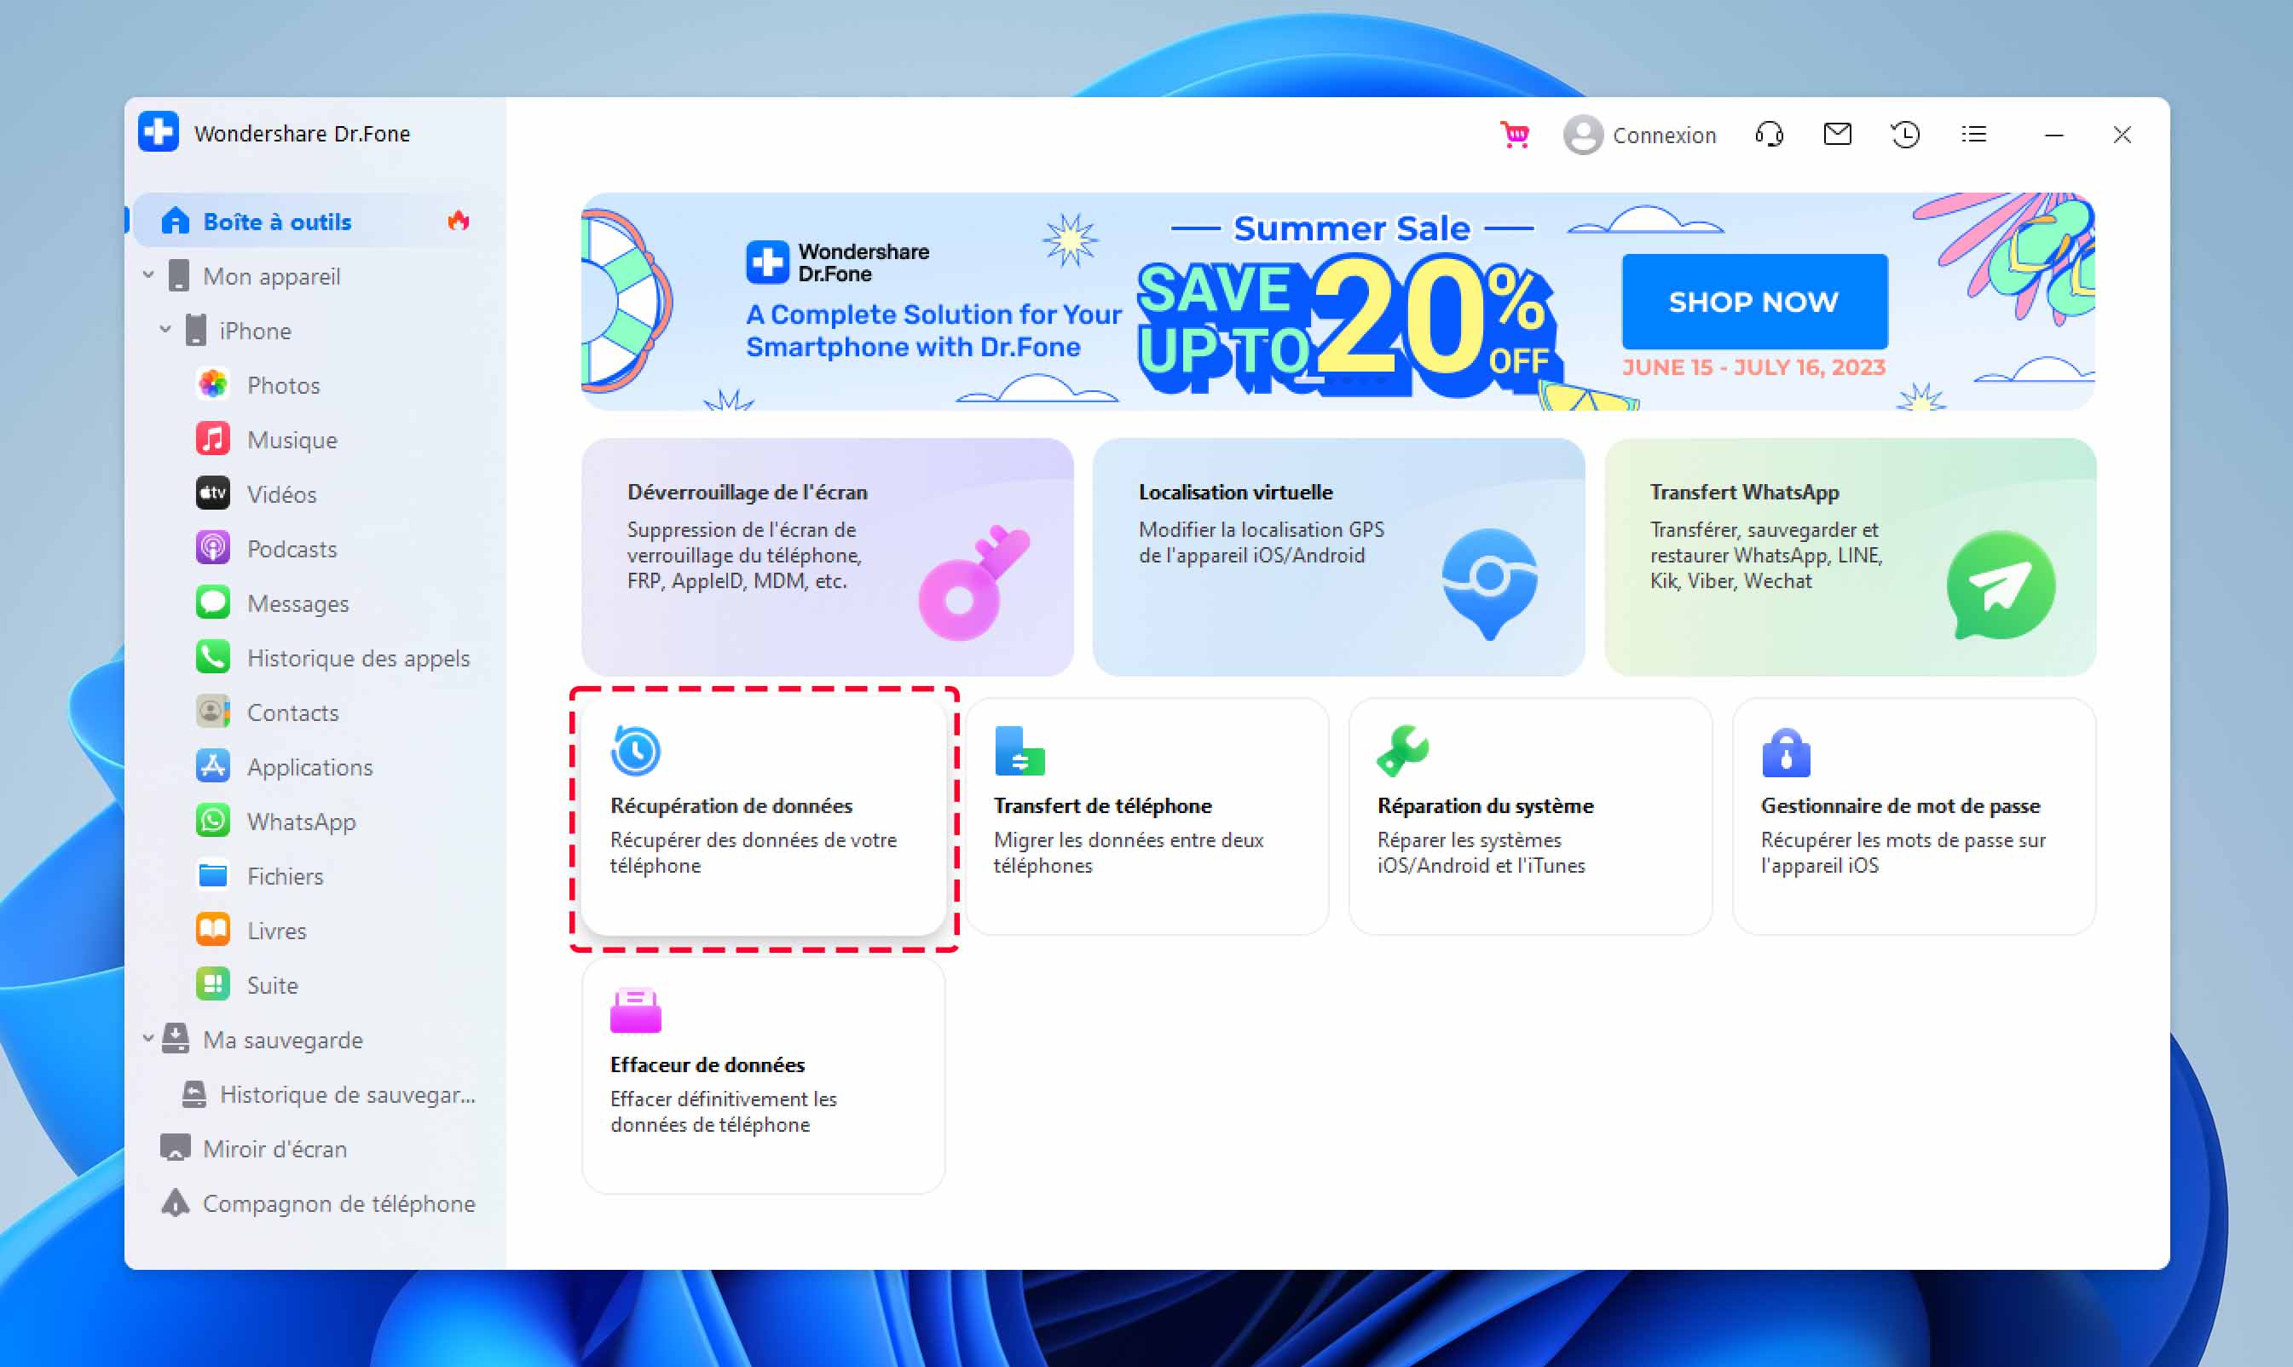Screen dimensions: 2293x1367
Task: Open the shopping cart icon
Action: tap(1515, 135)
